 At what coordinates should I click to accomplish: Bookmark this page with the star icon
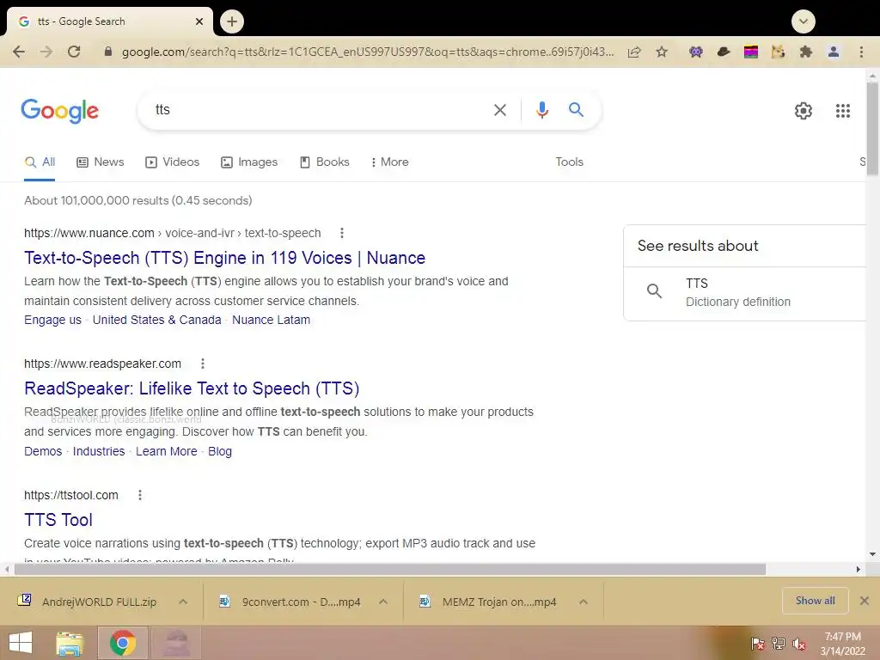click(662, 52)
